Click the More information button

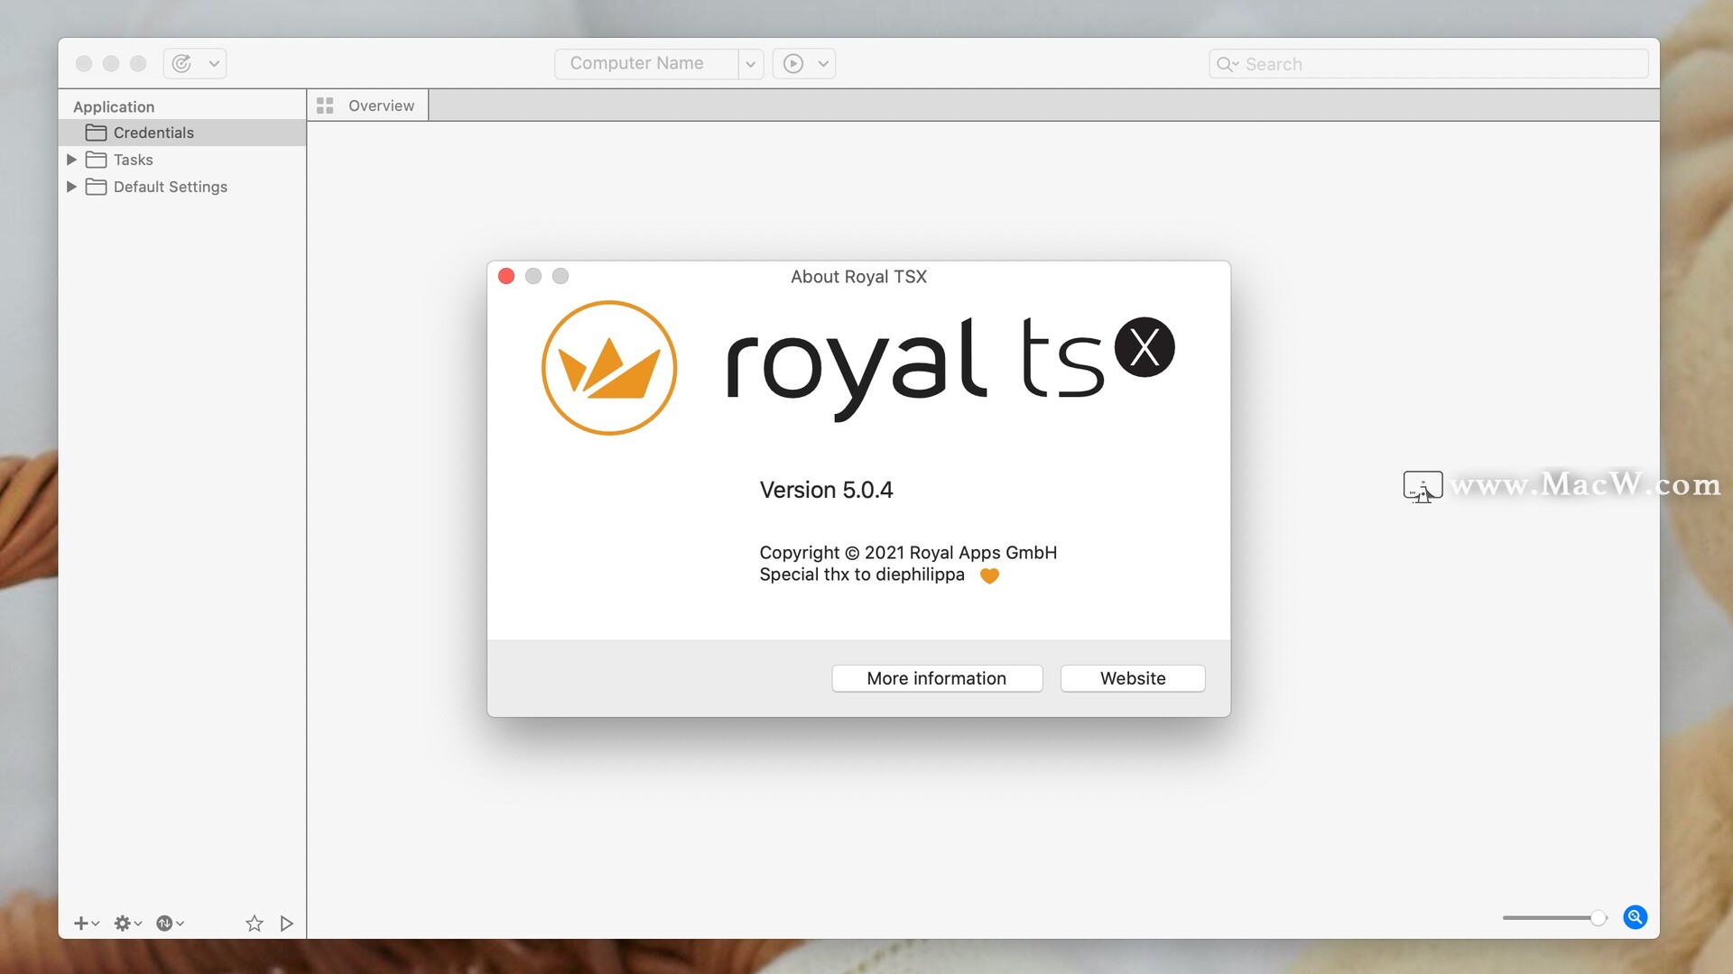(937, 678)
